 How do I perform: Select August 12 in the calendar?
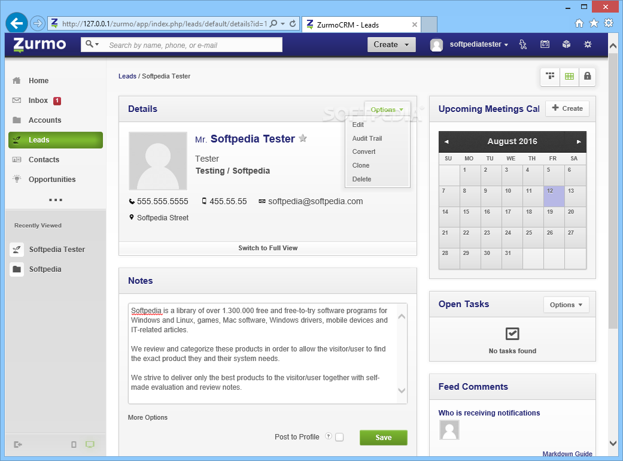click(554, 196)
